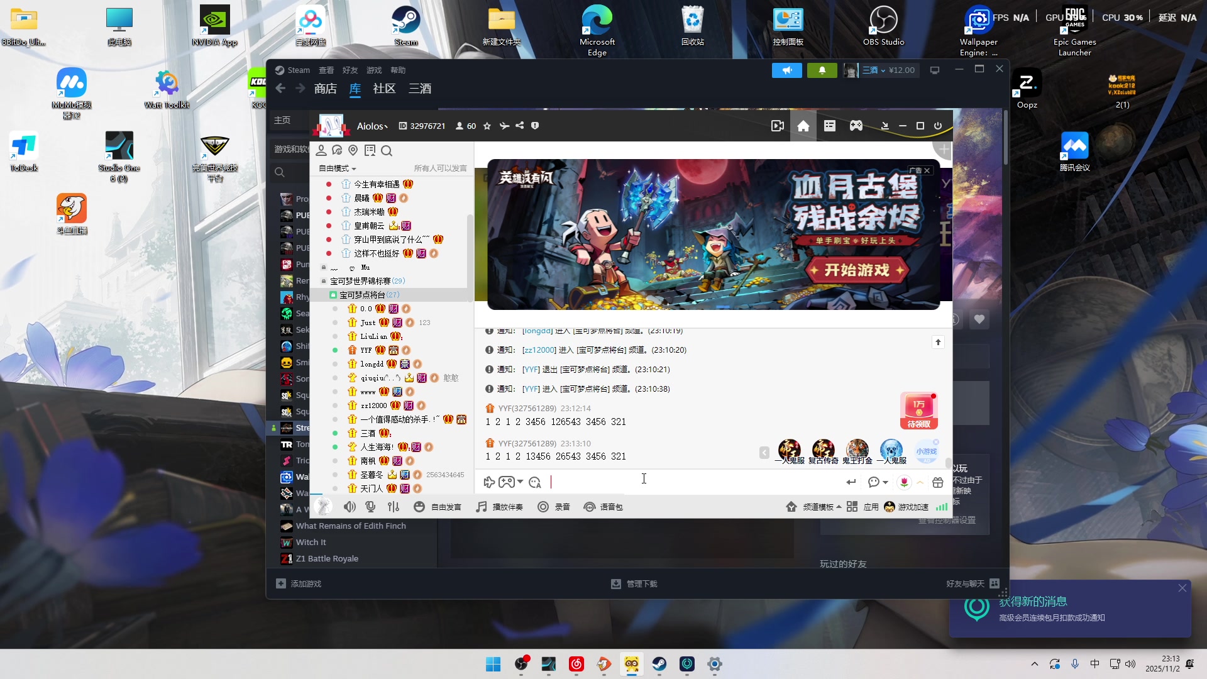Open Steam from the Windows taskbar
Viewport: 1207px width, 679px height.
pyautogui.click(x=659, y=664)
